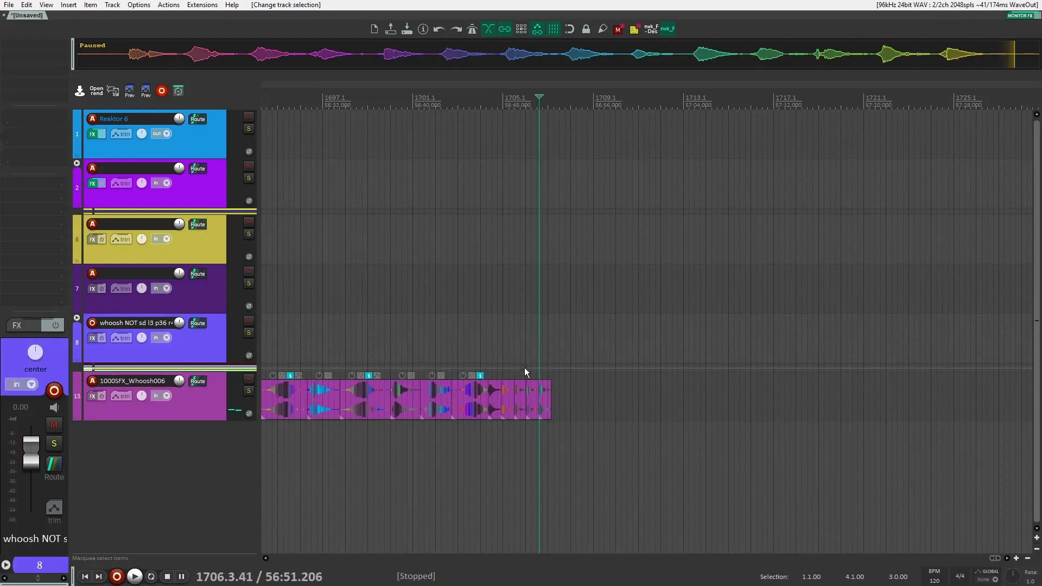The height and width of the screenshot is (586, 1042).
Task: Open the Extensions menu
Action: point(202,5)
